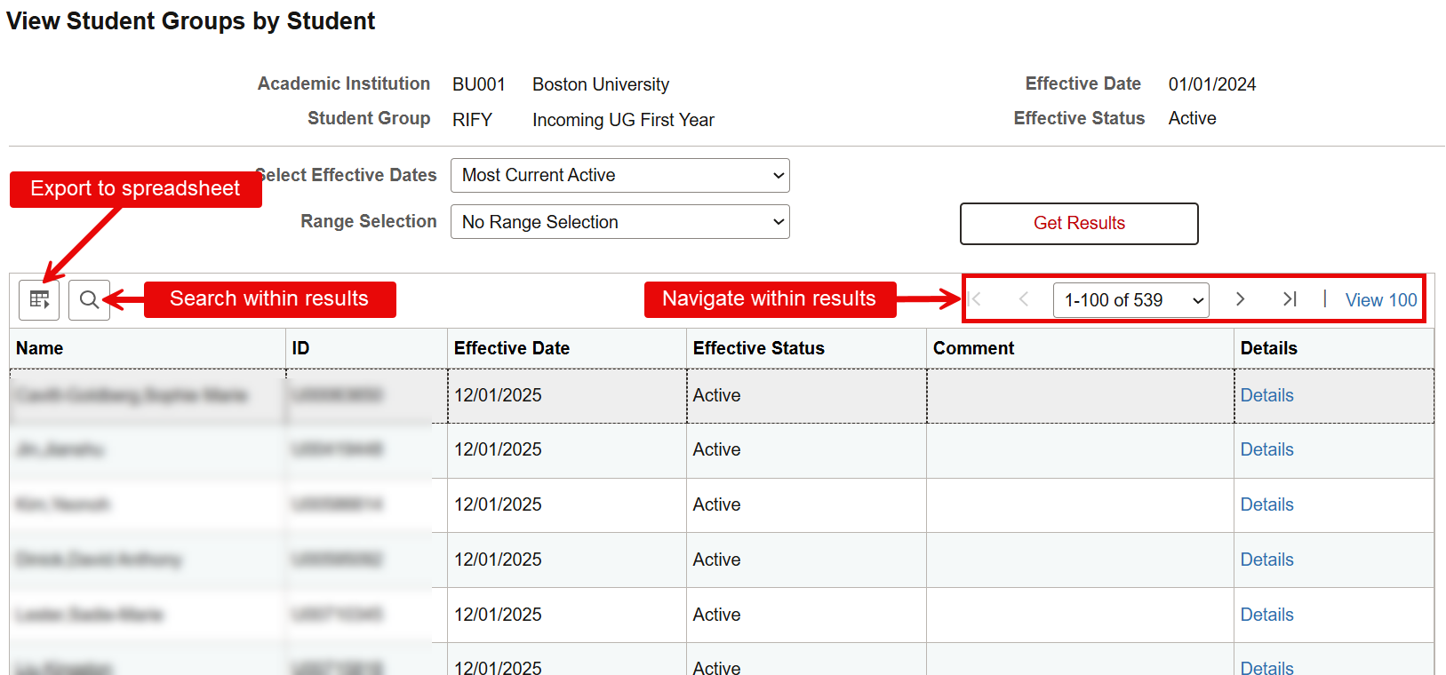Sort by the Name column header

click(x=40, y=348)
